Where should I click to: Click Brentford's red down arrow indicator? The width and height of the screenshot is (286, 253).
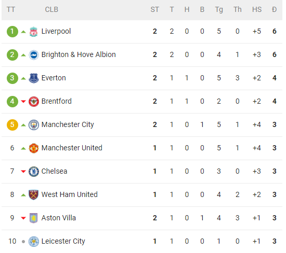[x=23, y=101]
